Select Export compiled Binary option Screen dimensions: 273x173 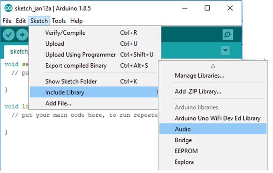coord(76,66)
